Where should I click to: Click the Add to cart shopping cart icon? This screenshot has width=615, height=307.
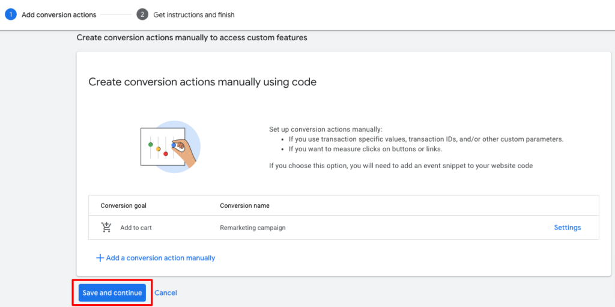pos(106,227)
